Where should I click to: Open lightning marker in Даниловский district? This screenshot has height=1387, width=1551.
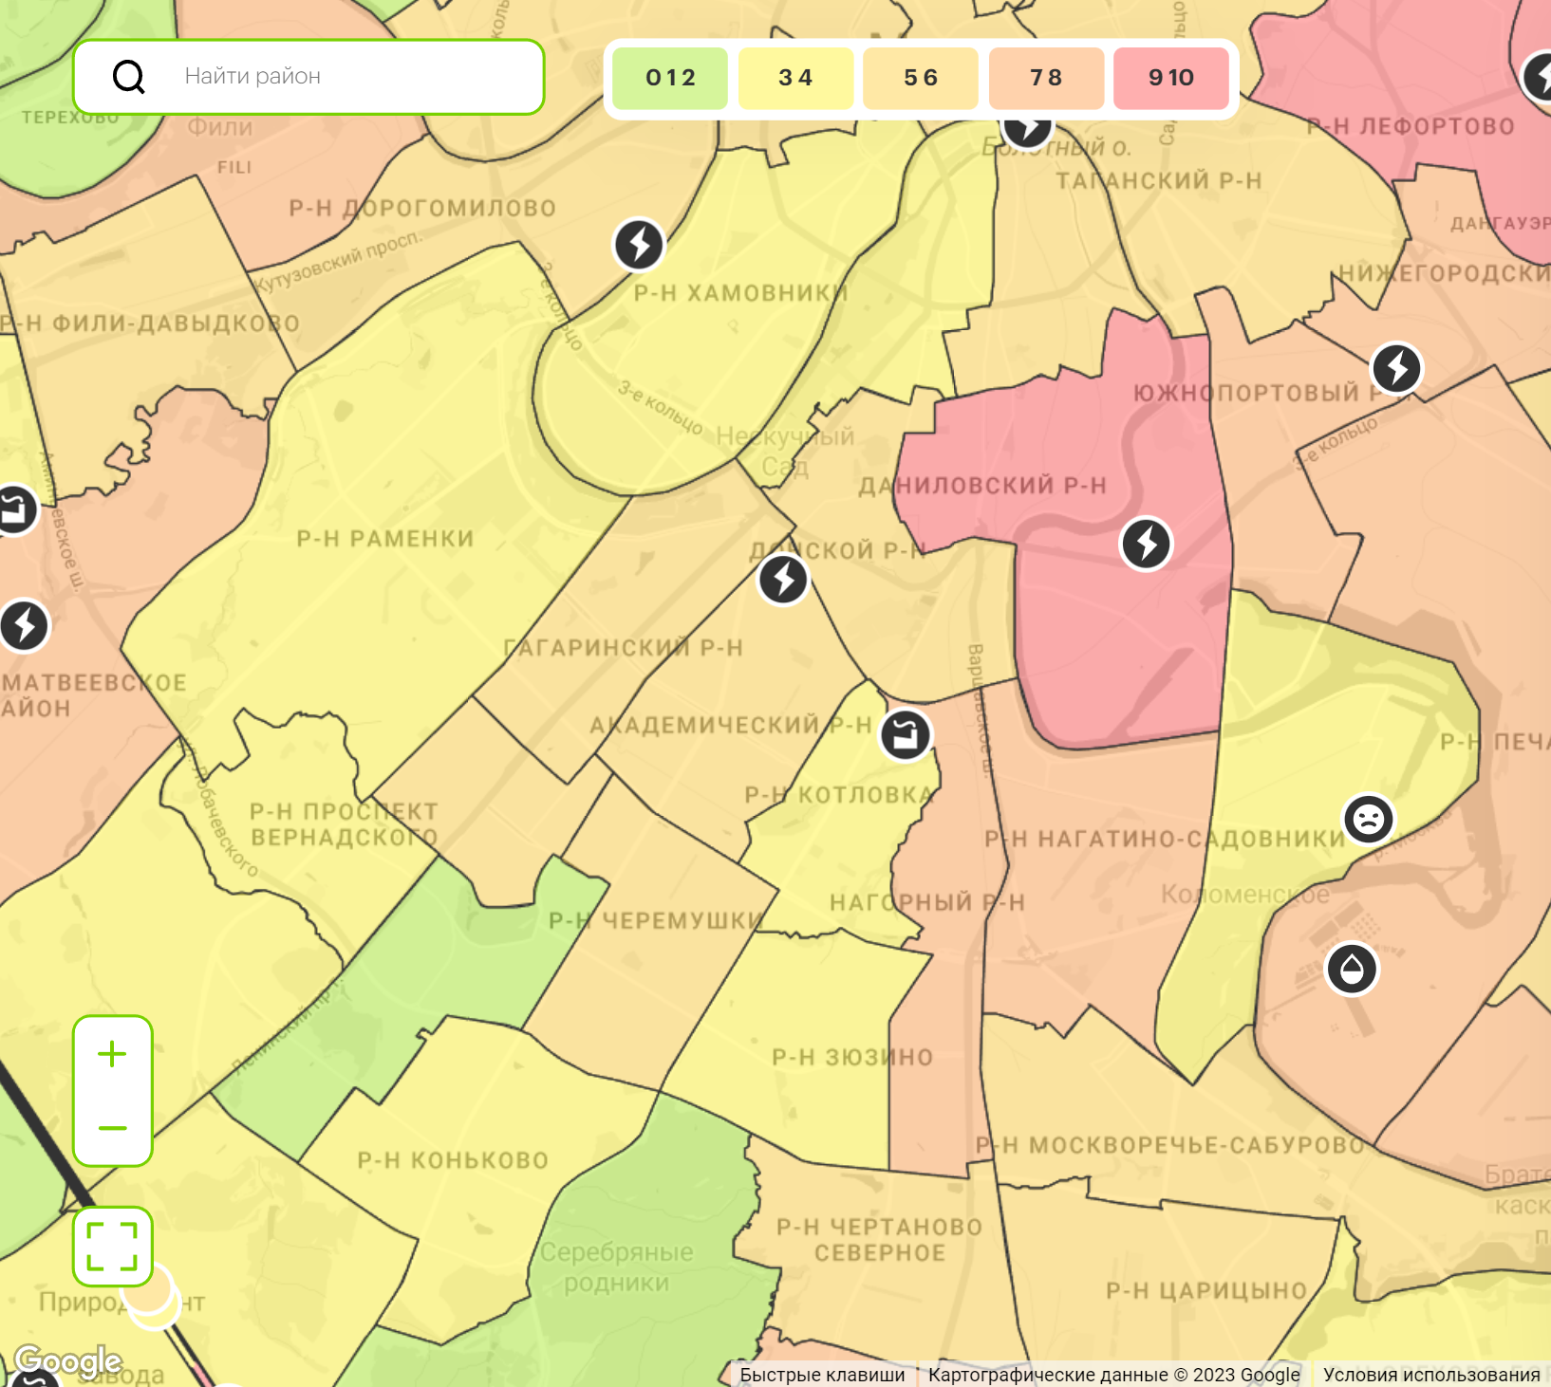coord(1147,544)
